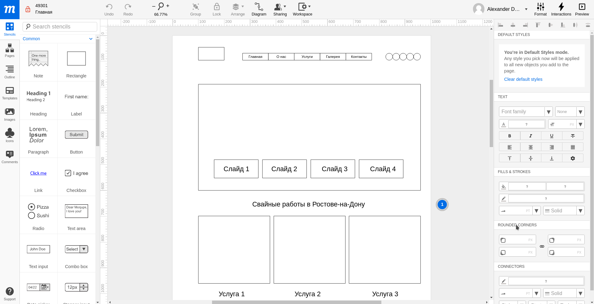
Task: Undo the last action
Action: (x=109, y=10)
